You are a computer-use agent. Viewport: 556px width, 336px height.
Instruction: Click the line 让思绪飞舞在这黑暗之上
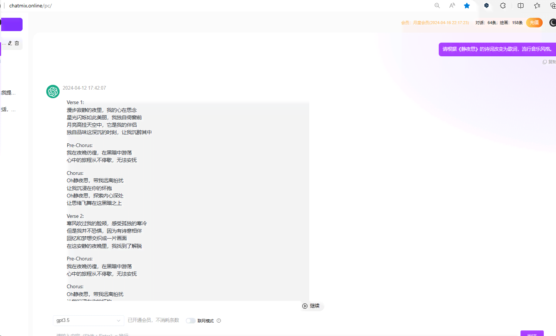(94, 203)
